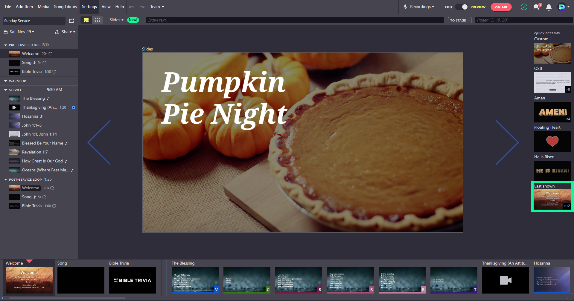Switch to single slide view icon

coord(86,20)
